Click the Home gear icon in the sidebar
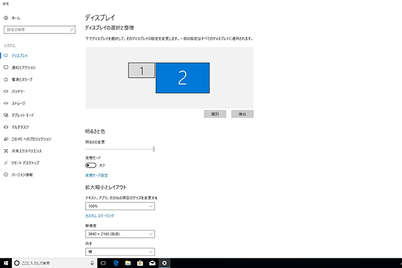The width and height of the screenshot is (402, 268). pyautogui.click(x=6, y=18)
